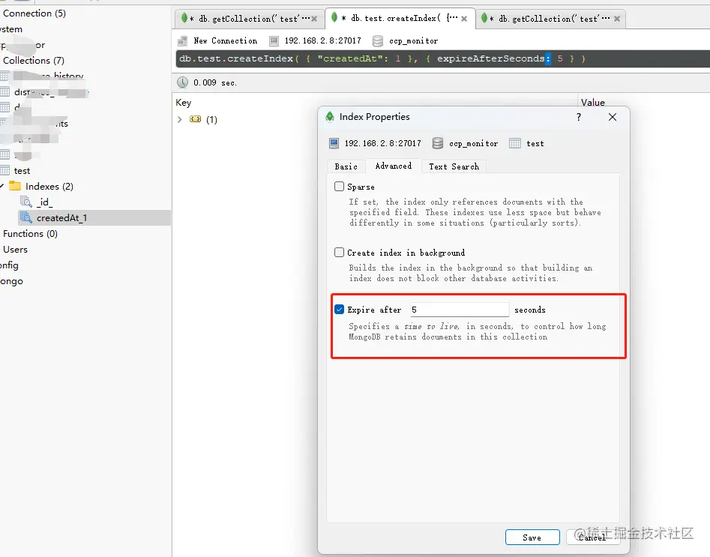Click the Value column header

[593, 103]
